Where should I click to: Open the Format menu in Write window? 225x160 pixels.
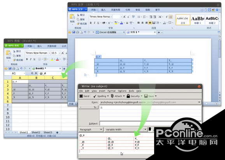pos(111,91)
